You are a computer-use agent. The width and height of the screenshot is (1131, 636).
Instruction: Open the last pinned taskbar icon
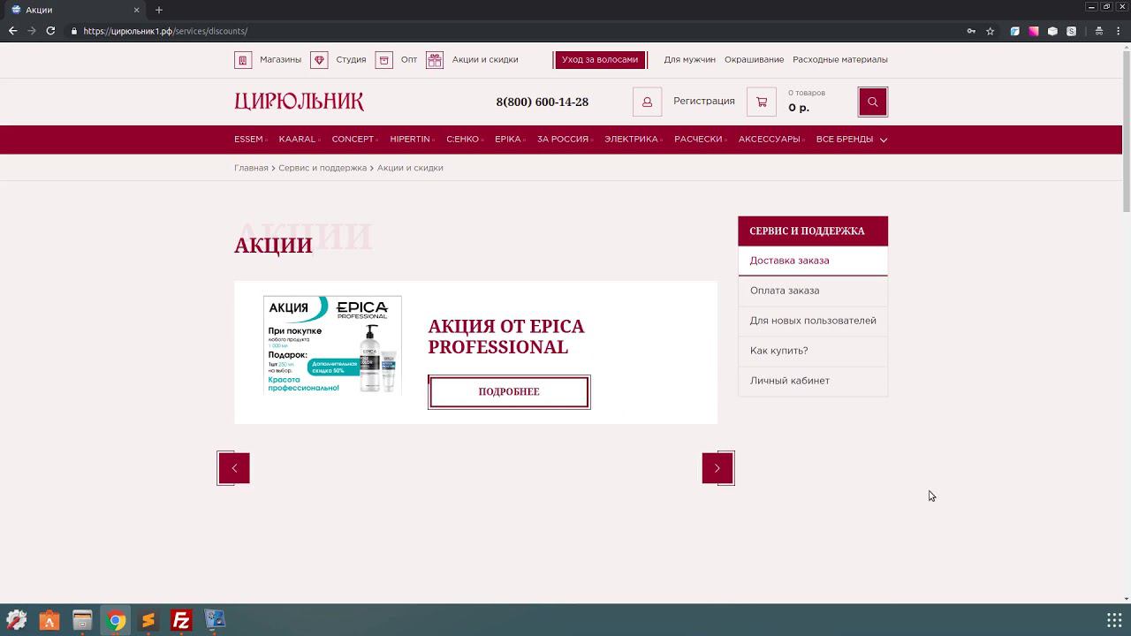pos(215,621)
